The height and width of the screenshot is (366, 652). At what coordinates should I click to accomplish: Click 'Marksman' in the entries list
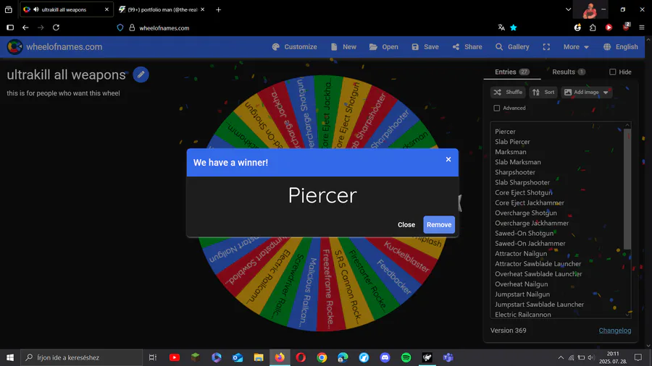(510, 152)
